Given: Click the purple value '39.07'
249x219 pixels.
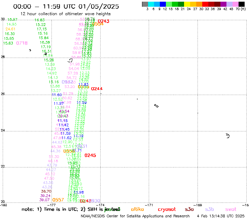Looking at the screenshot, I should pyautogui.click(x=44, y=200).
